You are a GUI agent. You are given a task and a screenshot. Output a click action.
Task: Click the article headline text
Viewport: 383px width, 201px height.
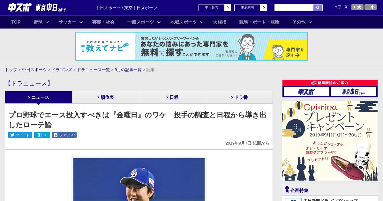[x=137, y=120]
